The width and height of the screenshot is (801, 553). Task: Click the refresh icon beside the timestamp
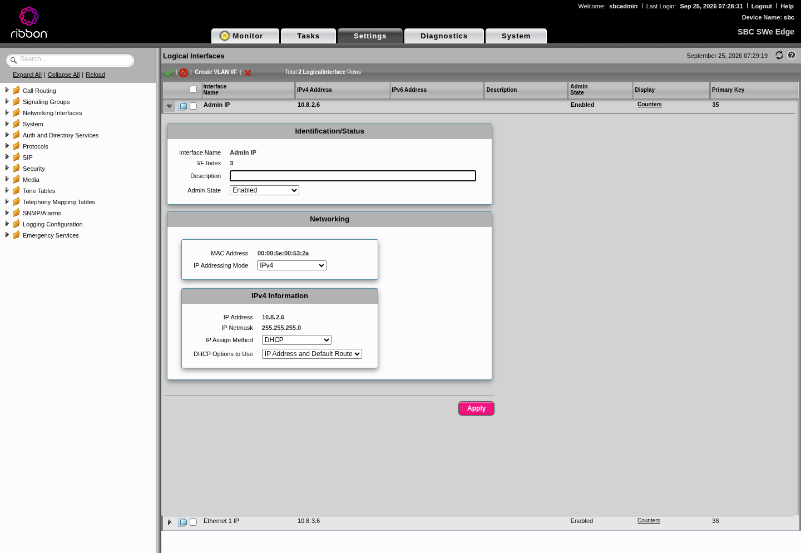779,55
